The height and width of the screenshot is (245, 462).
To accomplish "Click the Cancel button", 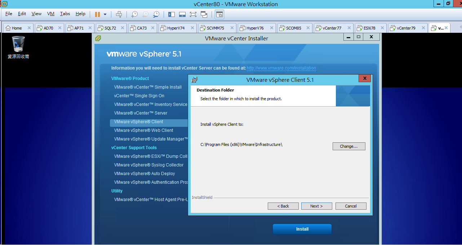I will tap(351, 206).
